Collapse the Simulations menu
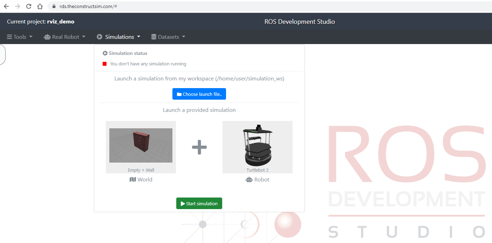This screenshot has height=243, width=492. click(118, 37)
